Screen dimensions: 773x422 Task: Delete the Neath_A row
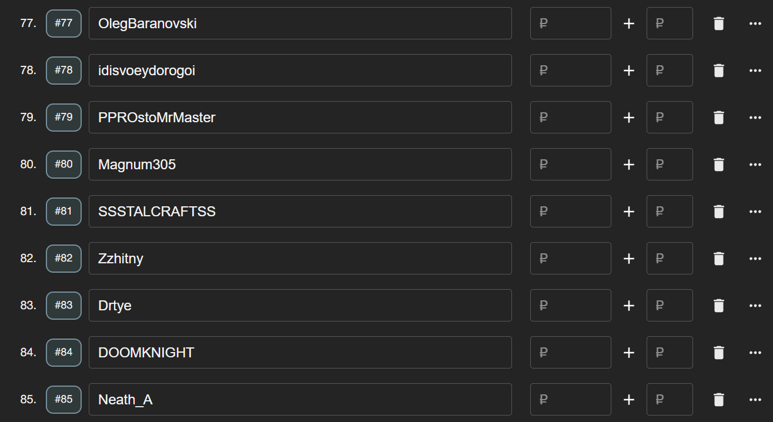point(718,400)
